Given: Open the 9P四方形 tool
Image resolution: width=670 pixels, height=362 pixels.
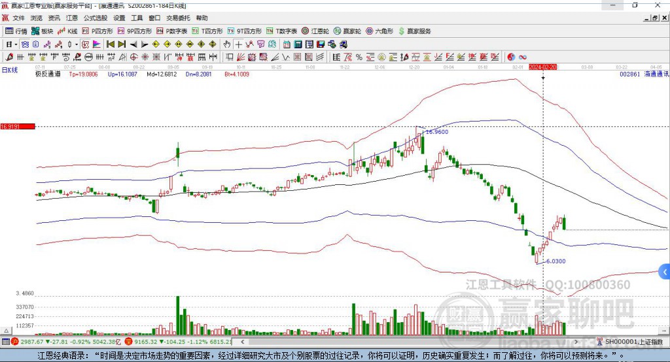Looking at the screenshot, I should [135, 31].
